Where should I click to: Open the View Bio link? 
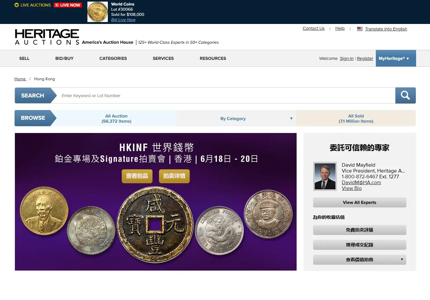point(352,188)
